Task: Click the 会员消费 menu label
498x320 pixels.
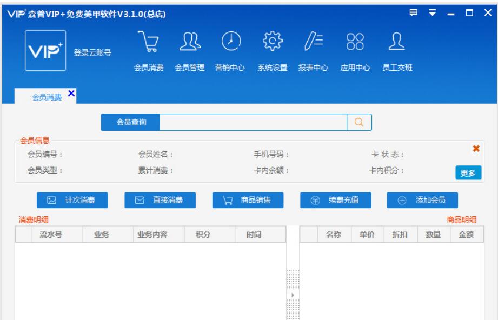Action: pos(149,68)
